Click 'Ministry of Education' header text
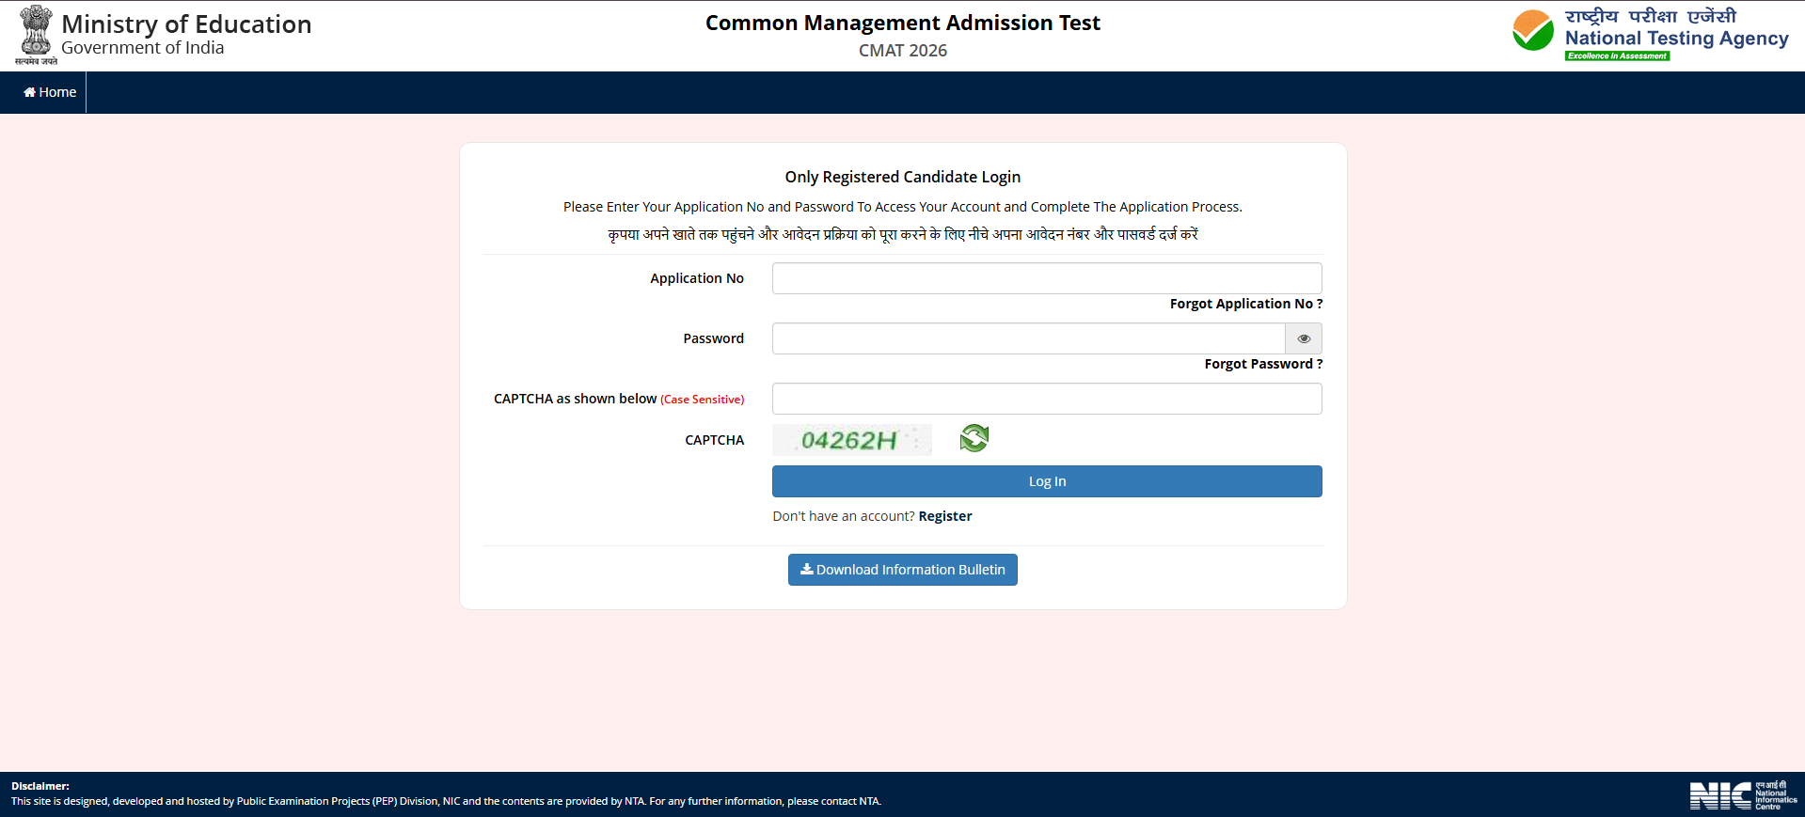 pyautogui.click(x=186, y=24)
